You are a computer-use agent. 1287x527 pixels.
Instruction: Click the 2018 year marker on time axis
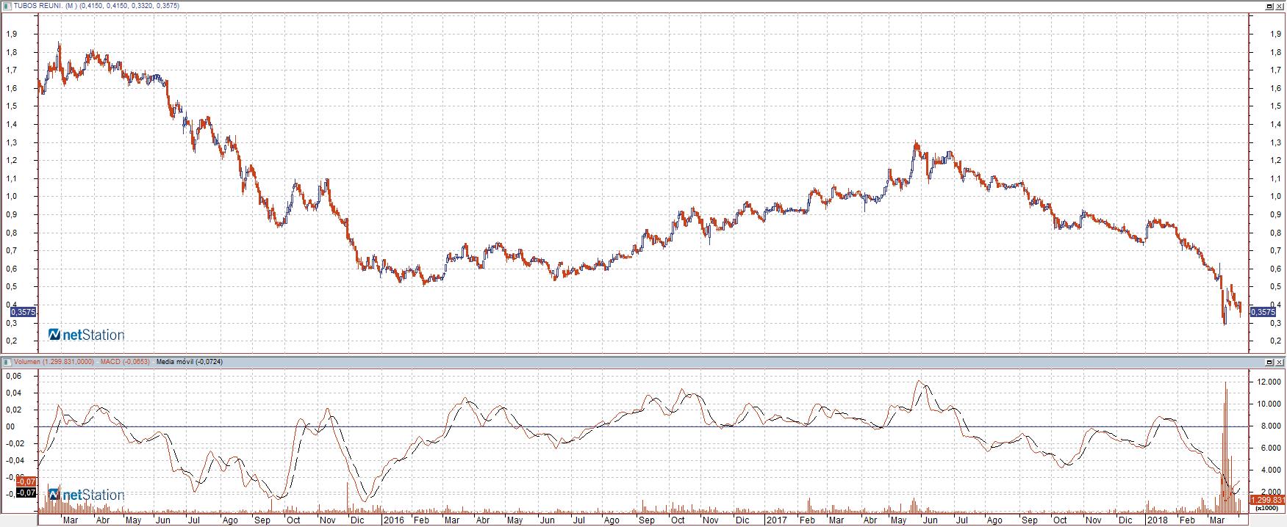(x=1158, y=520)
